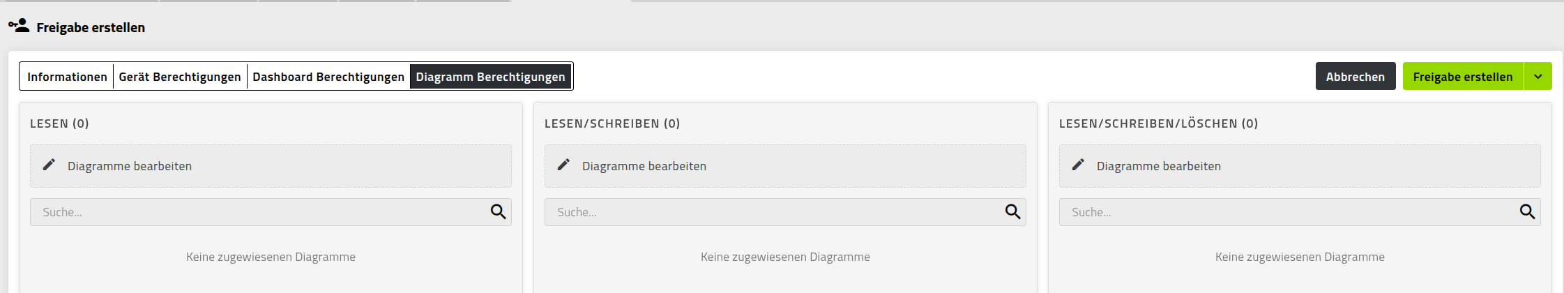Click green Freigabe erstellen button
Viewport: 1564px width, 293px height.
1463,77
